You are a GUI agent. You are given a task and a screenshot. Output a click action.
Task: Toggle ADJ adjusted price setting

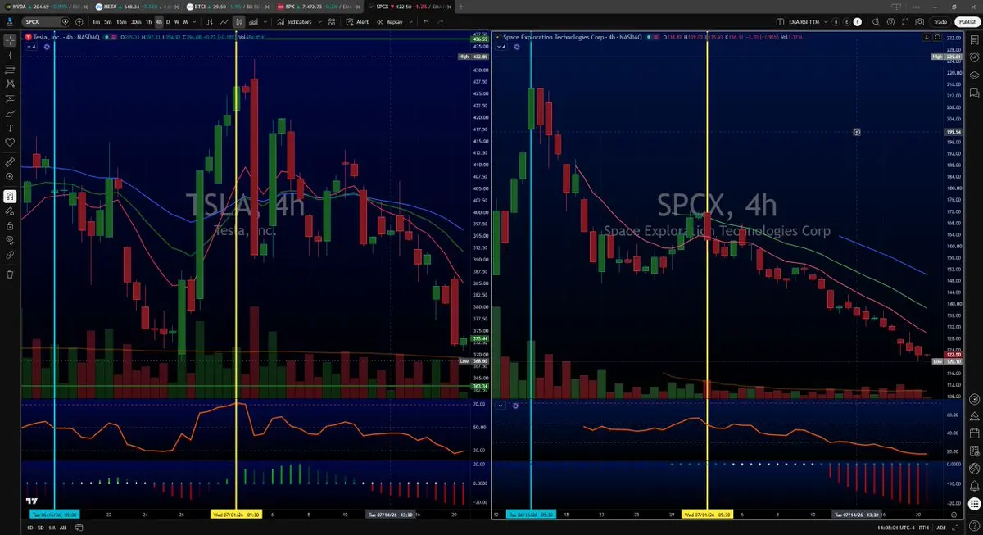tap(941, 528)
